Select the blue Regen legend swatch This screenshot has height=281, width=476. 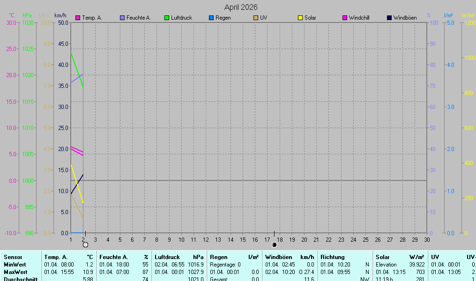pos(211,18)
